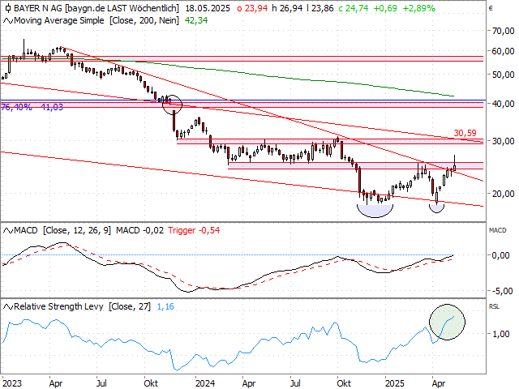Click the Okt label after 2023 Jul

[x=151, y=383]
